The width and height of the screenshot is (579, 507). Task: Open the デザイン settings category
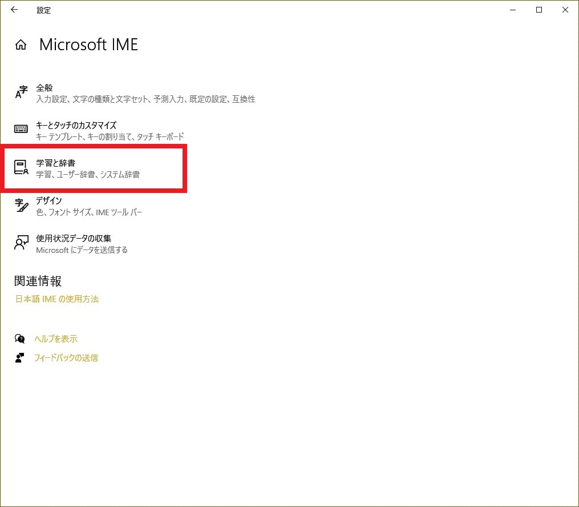78,206
